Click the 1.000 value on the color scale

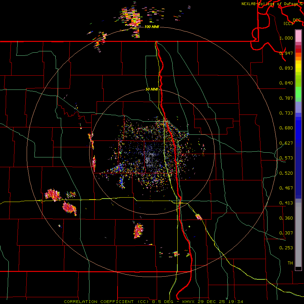point(286,38)
